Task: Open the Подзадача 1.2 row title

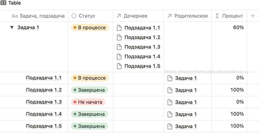Action: pos(44,90)
